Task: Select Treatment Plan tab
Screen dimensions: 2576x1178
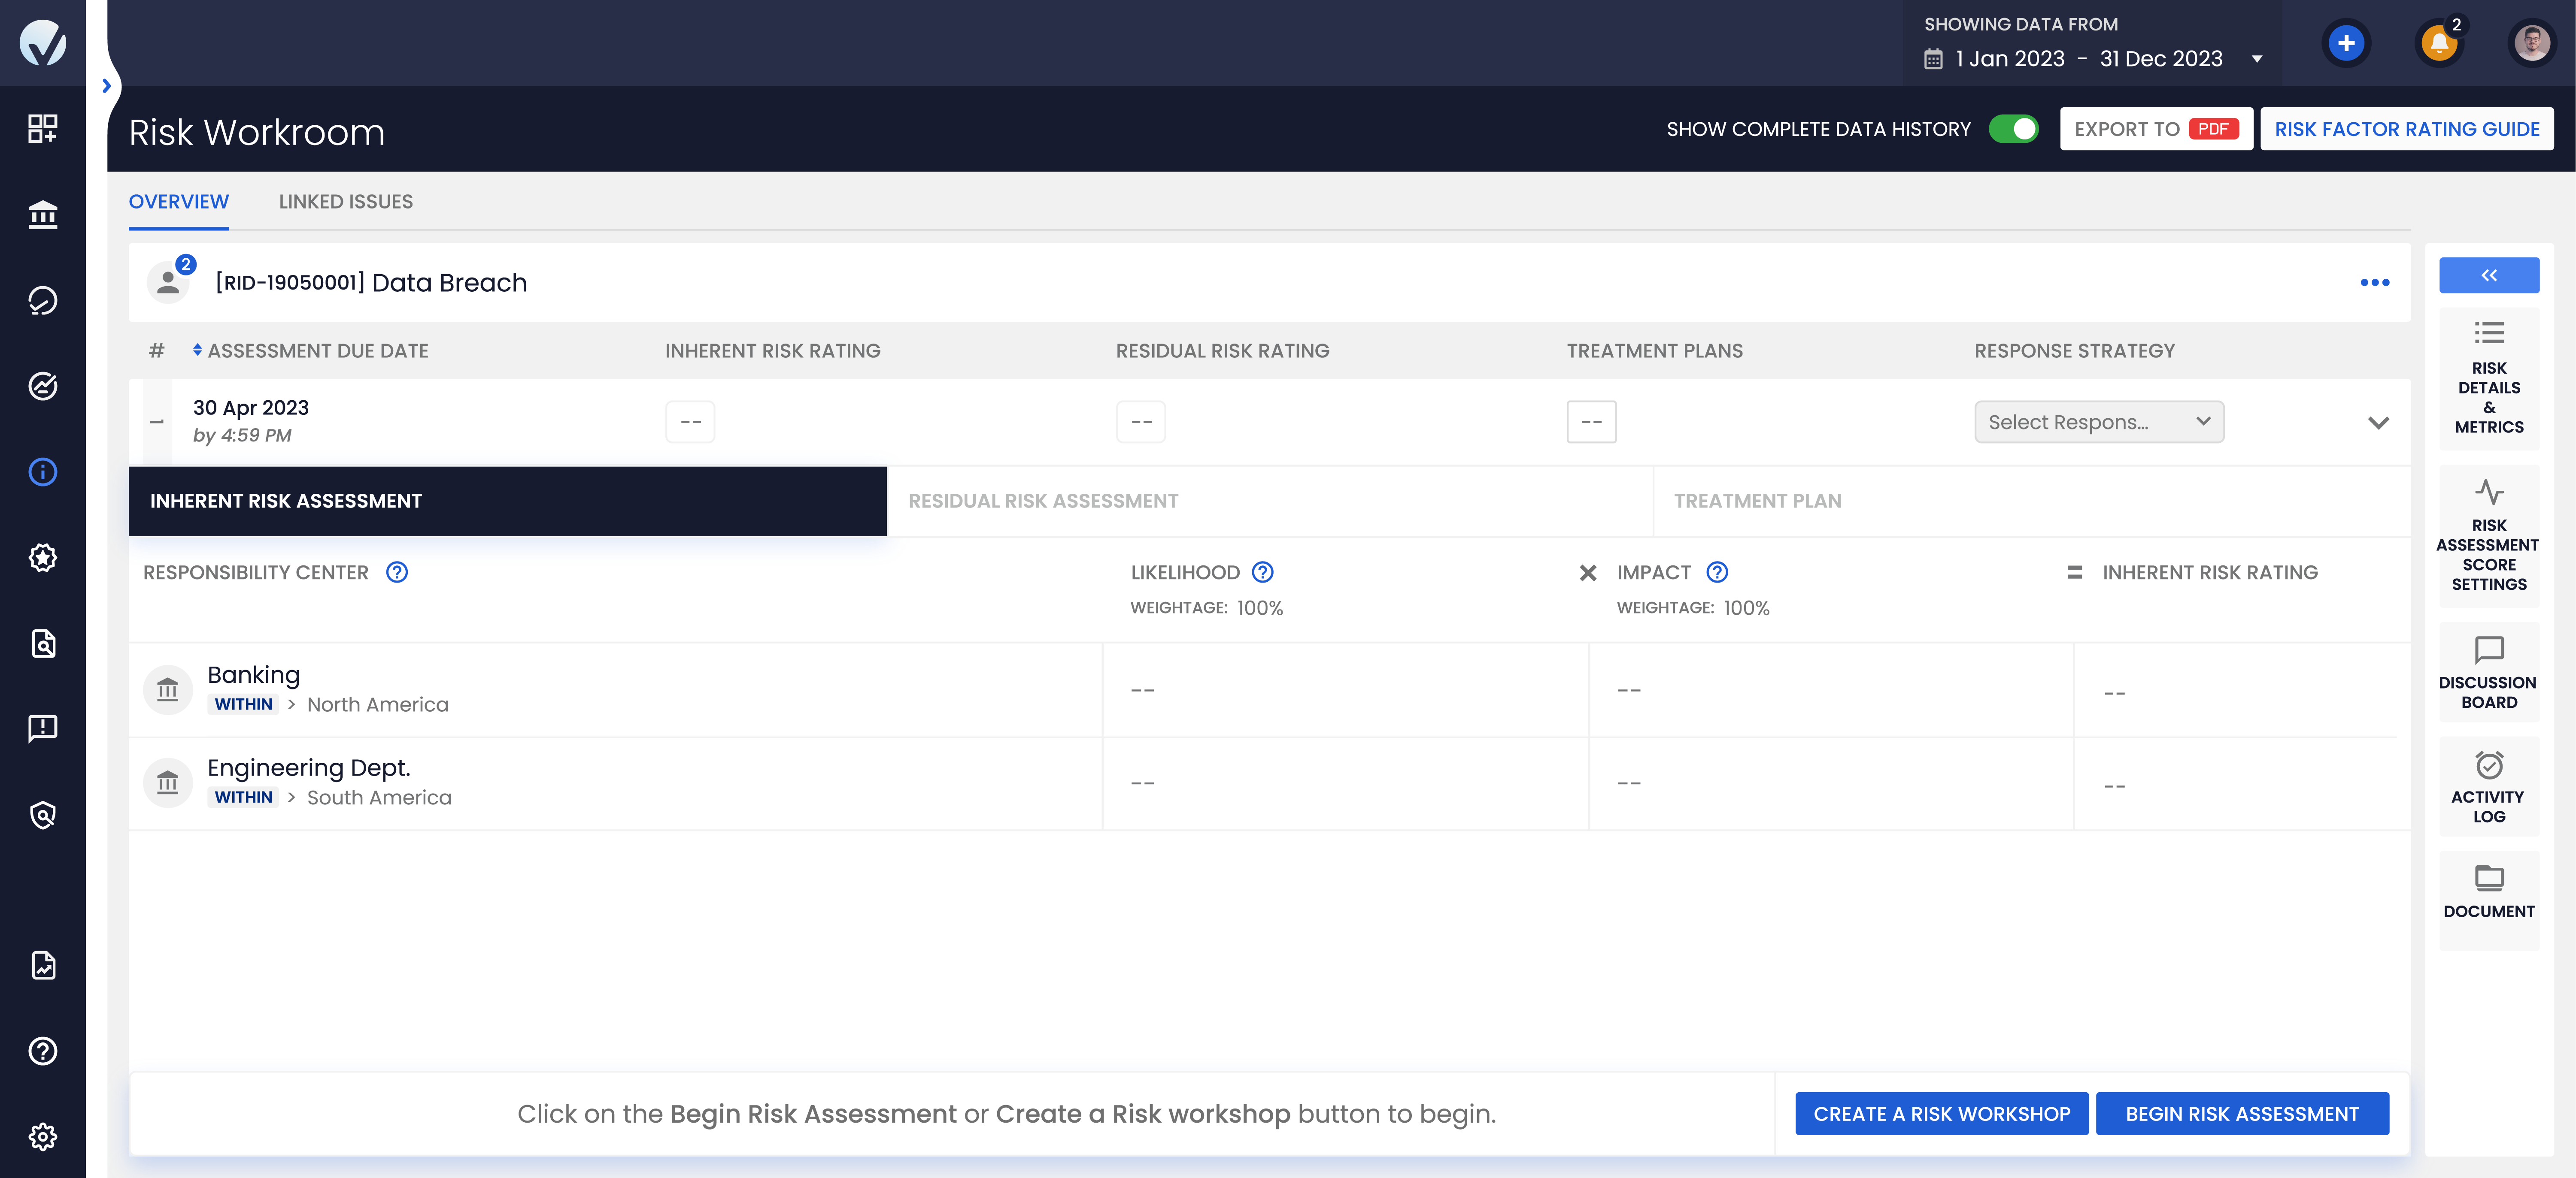Action: click(x=2032, y=501)
